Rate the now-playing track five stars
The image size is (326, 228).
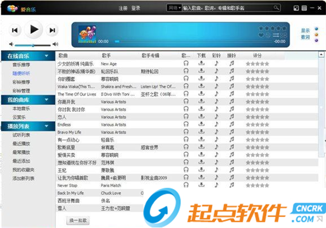[284, 28]
